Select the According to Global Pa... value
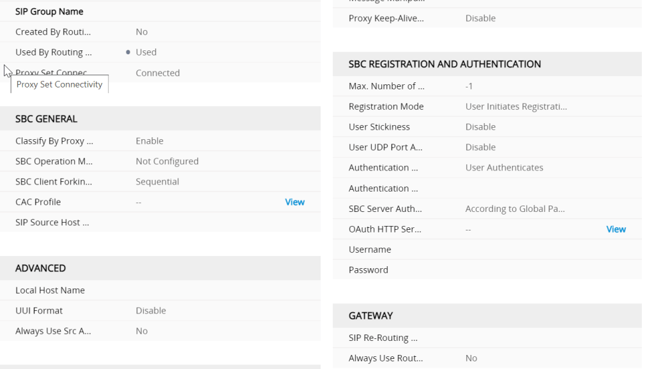Viewport: 654px width, 369px height. [x=515, y=209]
